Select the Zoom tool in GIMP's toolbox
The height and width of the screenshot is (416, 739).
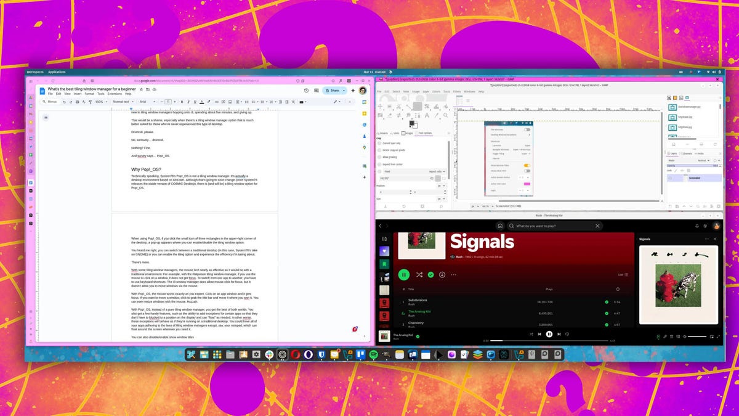point(445,115)
